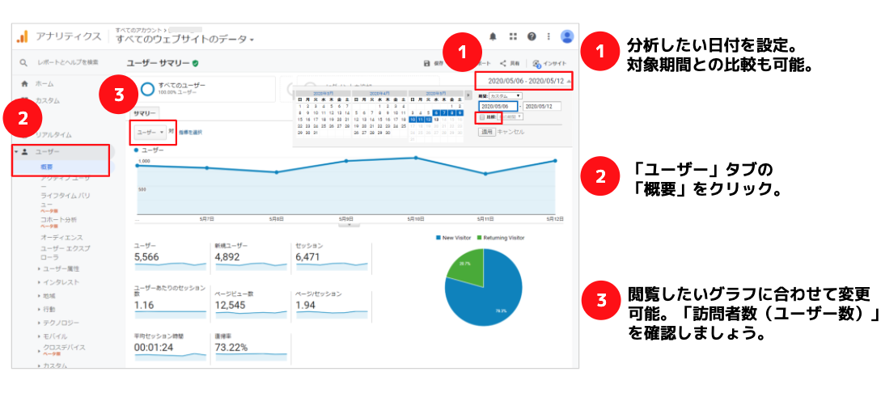This screenshot has width=881, height=393.
Task: Open the help question mark icon
Action: pos(531,36)
